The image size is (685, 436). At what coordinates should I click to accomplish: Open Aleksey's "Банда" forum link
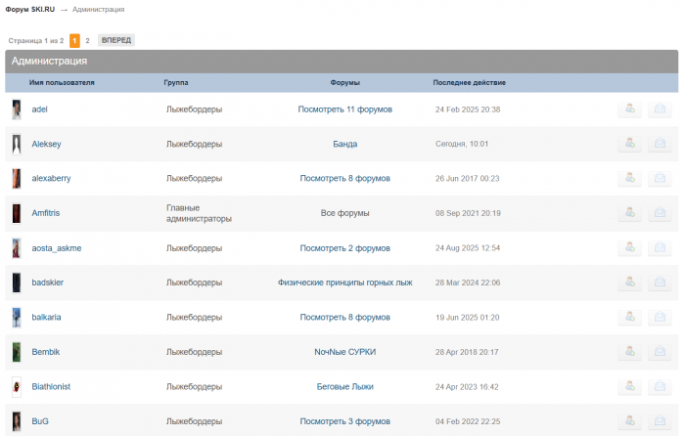pyautogui.click(x=344, y=144)
